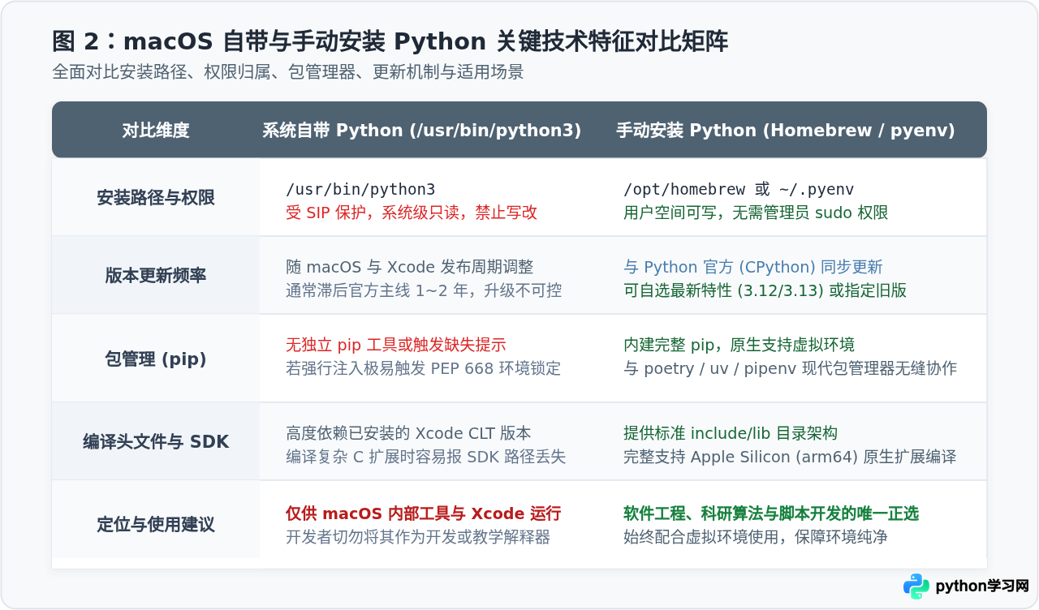Click the bold green text '软件工程、科研算法与脚本开发的唯一正选'
Screen dimensions: 1039x610
tap(771, 513)
